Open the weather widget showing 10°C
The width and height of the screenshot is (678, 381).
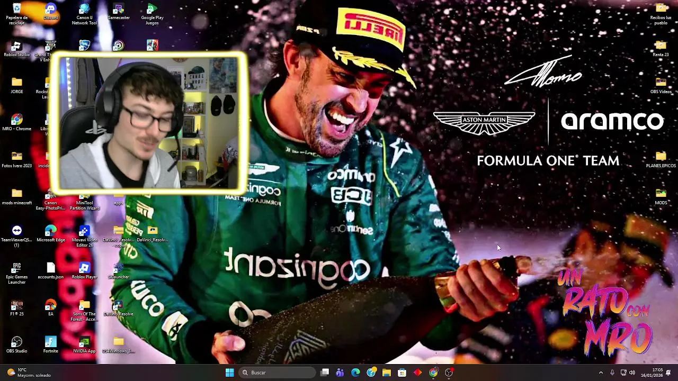[x=29, y=373]
